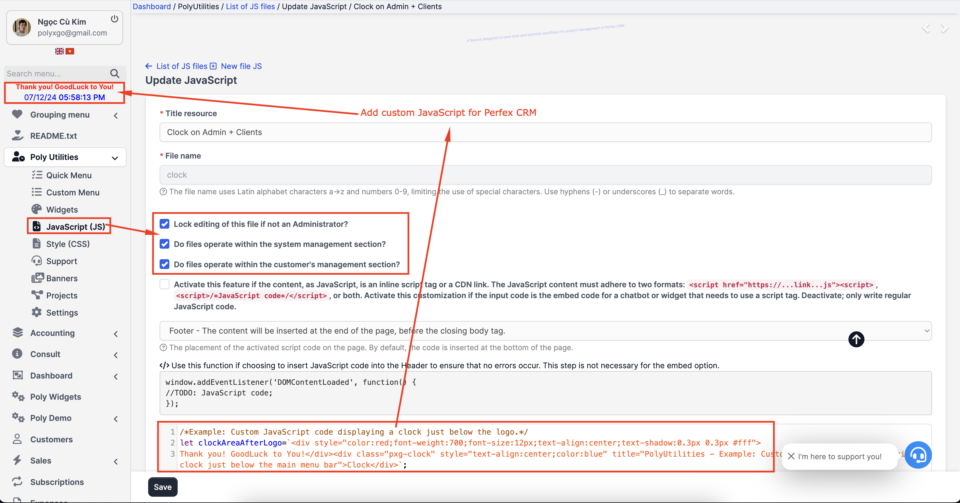Collapse the Poly Utilities section
The width and height of the screenshot is (960, 503).
[x=114, y=158]
